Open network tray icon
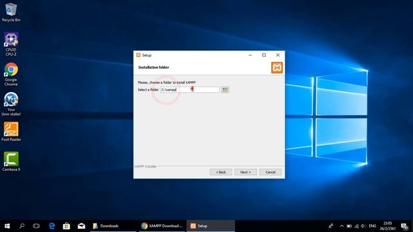This screenshot has height=232, width=413. (356, 226)
